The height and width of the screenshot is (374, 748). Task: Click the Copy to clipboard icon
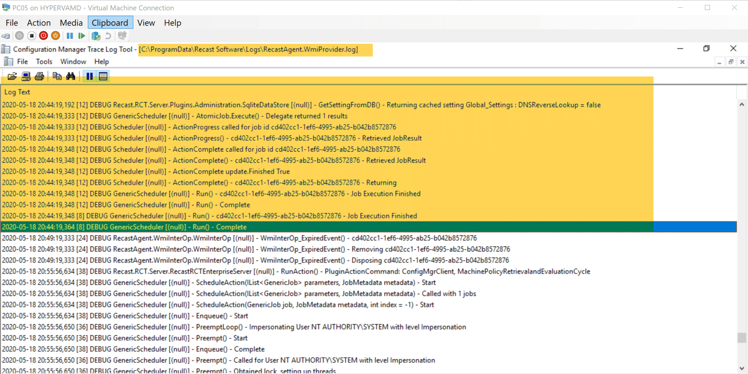(57, 76)
